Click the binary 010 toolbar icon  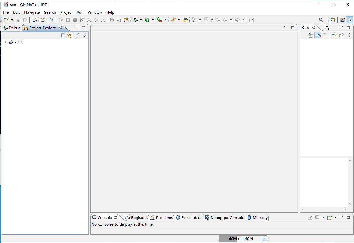click(34, 20)
